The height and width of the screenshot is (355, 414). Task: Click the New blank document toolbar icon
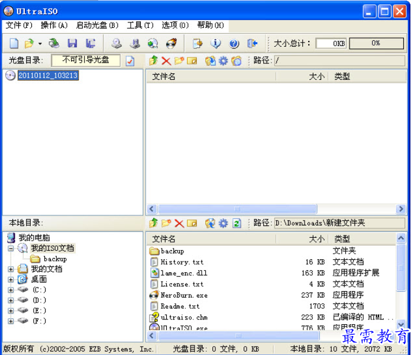(x=14, y=43)
